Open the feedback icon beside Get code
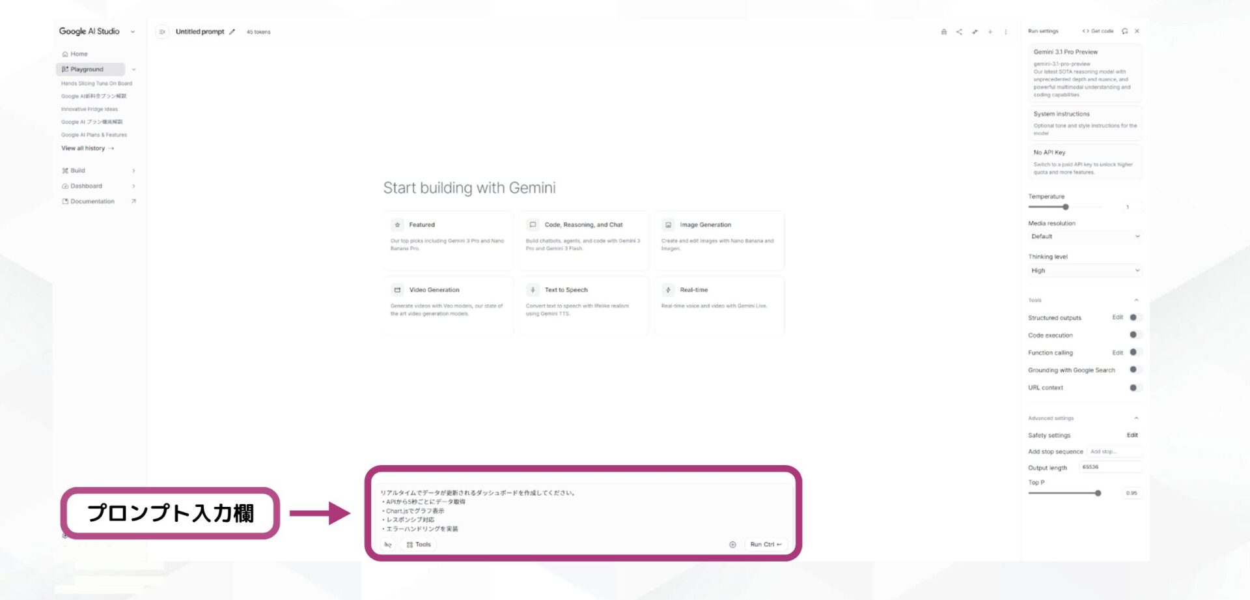1250x600 pixels. pos(1125,31)
